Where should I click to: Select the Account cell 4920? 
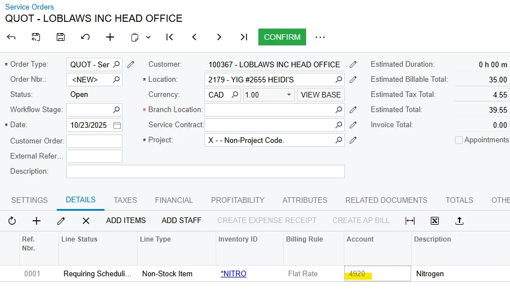pos(377,273)
